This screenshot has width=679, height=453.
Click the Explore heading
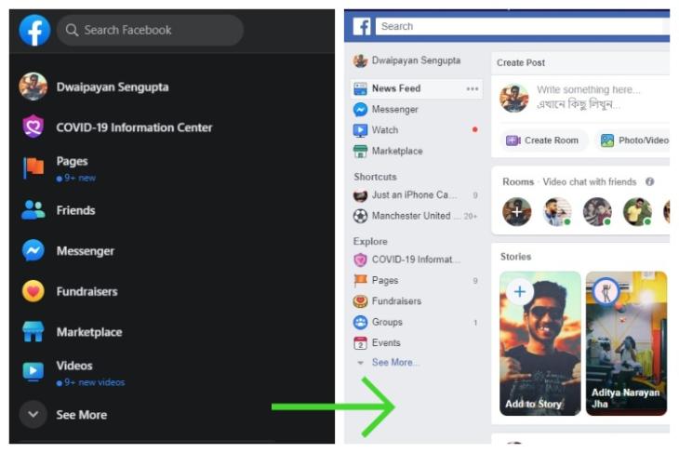pyautogui.click(x=370, y=242)
